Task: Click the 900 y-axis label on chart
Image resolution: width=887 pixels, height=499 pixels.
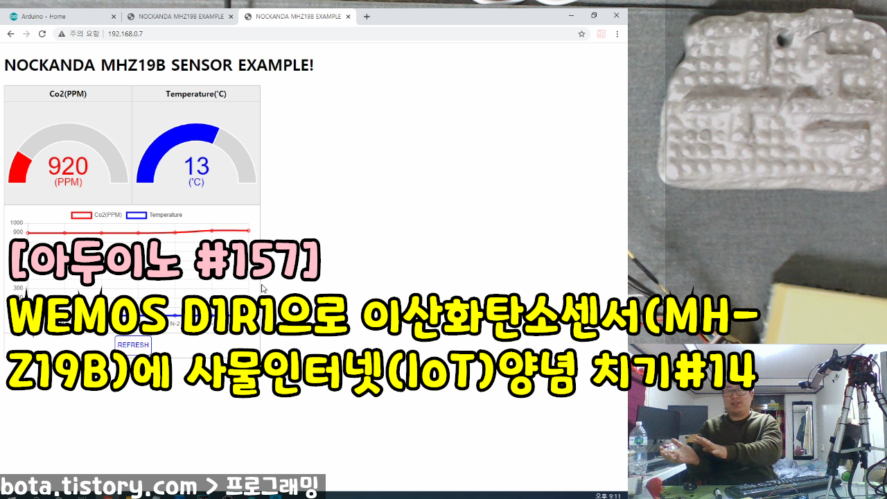Action: (18, 232)
